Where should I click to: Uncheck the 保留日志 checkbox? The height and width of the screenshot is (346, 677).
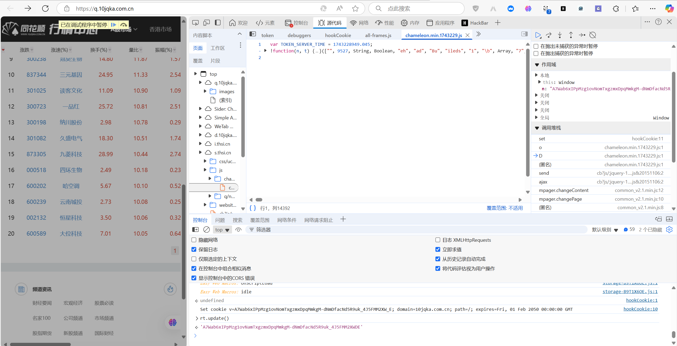pyautogui.click(x=194, y=249)
